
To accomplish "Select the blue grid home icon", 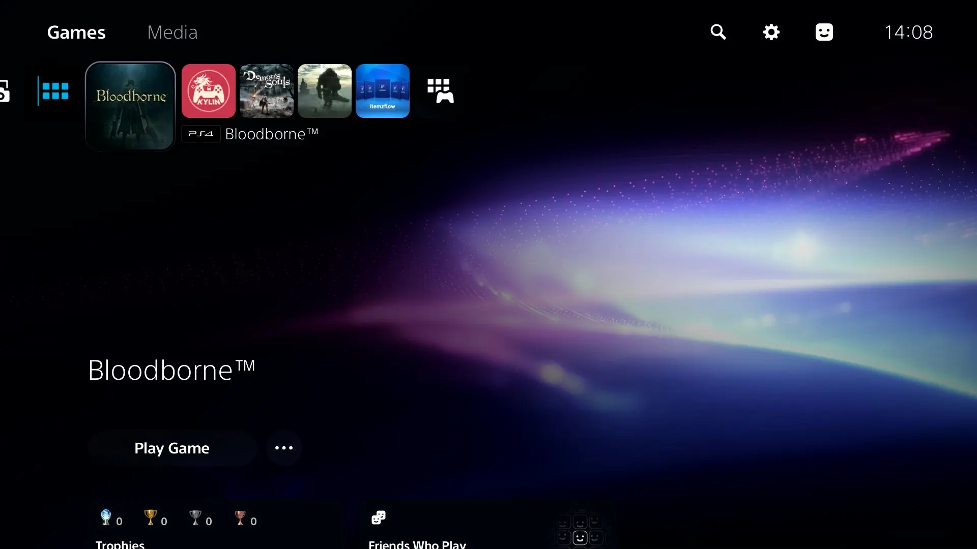I will (55, 91).
